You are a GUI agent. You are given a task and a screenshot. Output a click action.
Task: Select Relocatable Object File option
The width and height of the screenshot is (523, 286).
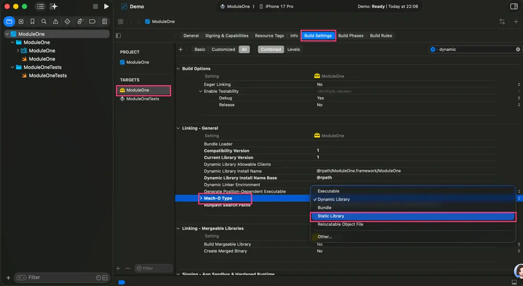[x=340, y=225]
